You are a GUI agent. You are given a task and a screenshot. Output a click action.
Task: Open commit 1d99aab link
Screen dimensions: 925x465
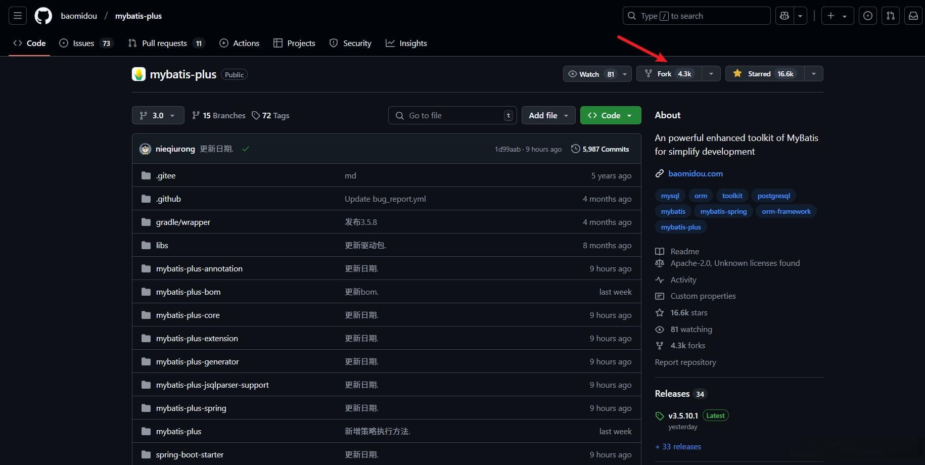point(507,149)
